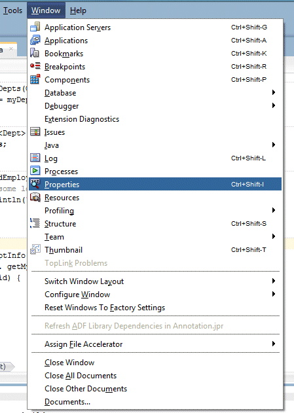Click the Bookmarks icon

click(x=35, y=53)
